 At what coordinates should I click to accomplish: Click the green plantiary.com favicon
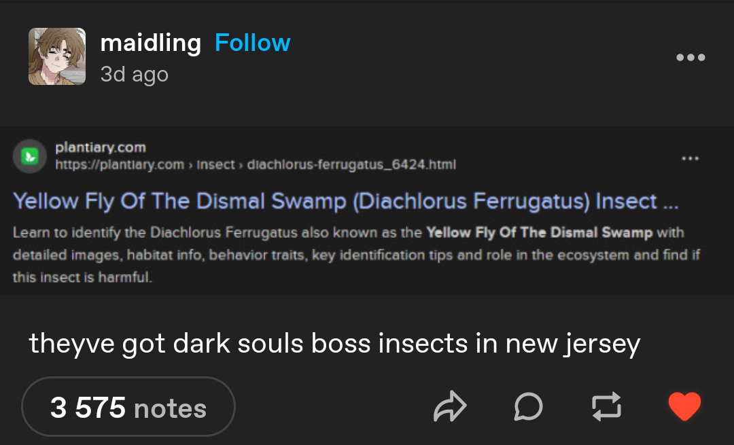(30, 156)
